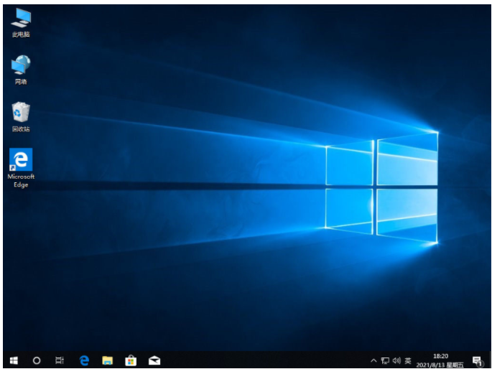Select the Microsoft Edge desktop shortcut
This screenshot has width=492, height=369.
(x=21, y=159)
